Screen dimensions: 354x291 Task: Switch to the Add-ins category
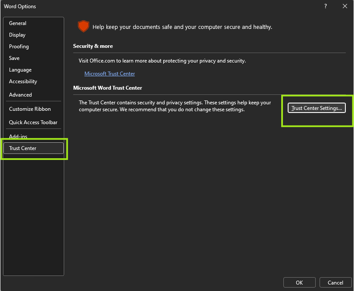click(x=18, y=137)
